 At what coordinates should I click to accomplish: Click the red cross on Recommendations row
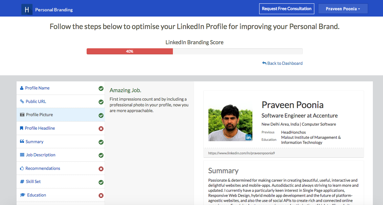pyautogui.click(x=101, y=169)
